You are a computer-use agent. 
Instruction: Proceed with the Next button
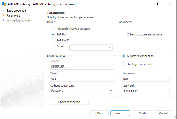(x=120, y=113)
